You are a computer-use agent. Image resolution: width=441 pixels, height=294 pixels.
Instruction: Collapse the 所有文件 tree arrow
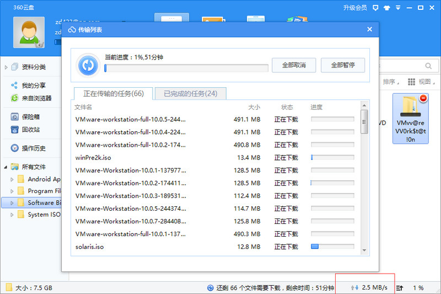[6, 167]
